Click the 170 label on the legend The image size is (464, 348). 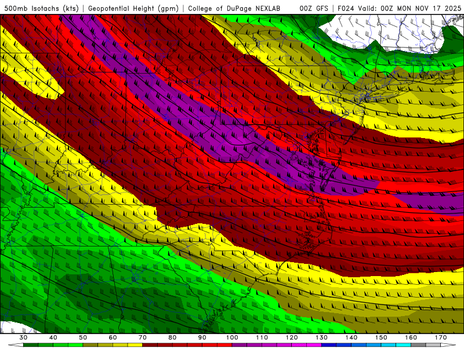pyautogui.click(x=441, y=338)
